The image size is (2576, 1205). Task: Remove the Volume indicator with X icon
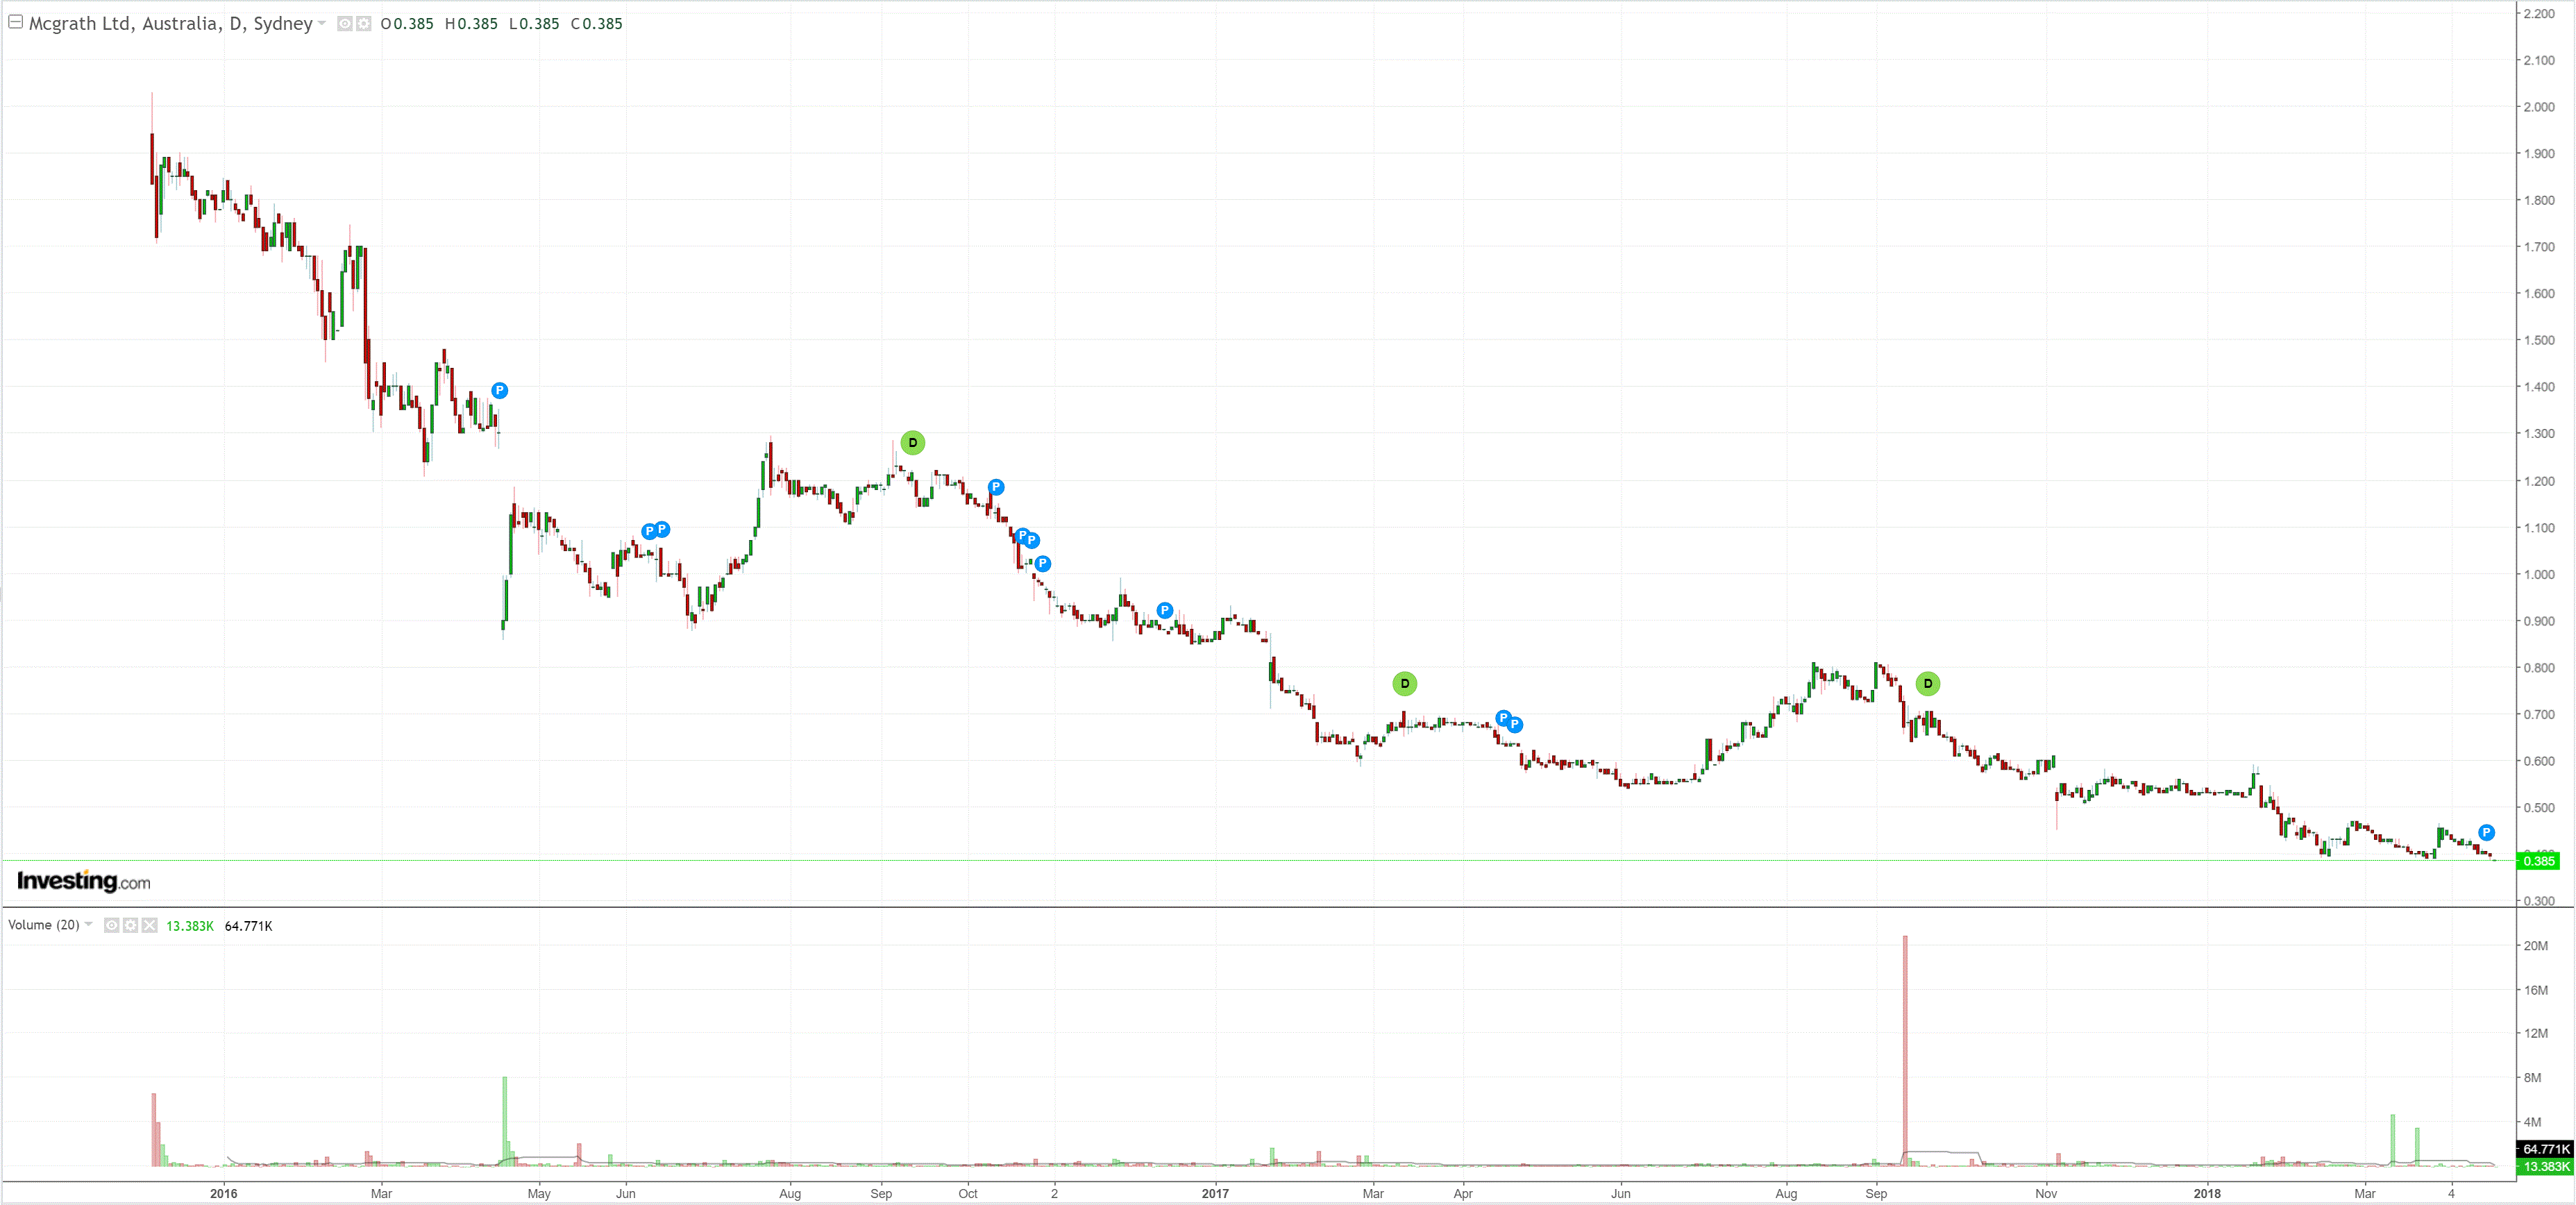point(149,925)
